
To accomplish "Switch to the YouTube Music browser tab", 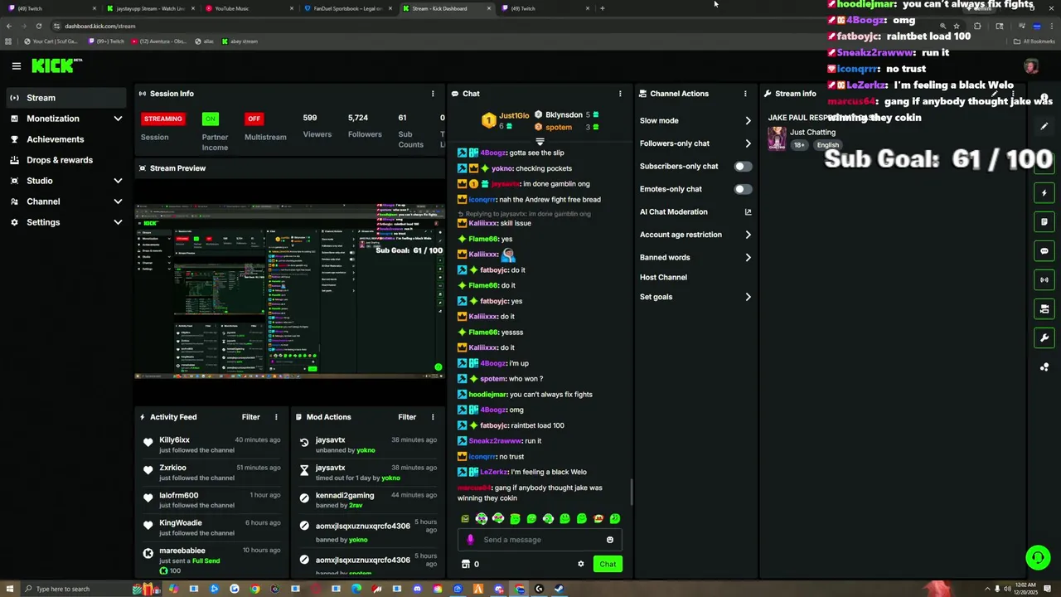I will click(249, 8).
